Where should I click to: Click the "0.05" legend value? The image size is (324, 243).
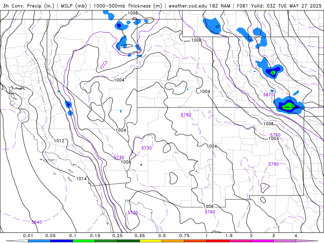coord(50,236)
